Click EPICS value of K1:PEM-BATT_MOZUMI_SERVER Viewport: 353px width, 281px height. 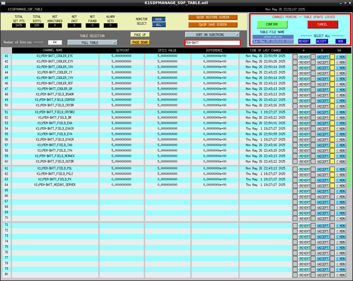[x=168, y=185]
